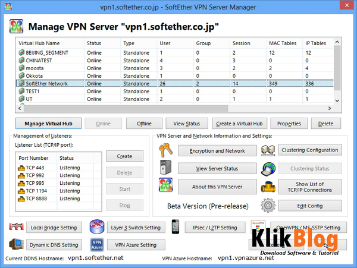The height and width of the screenshot is (268, 357).
Task: Click the keys icon beside Encryption and Network
Action: coord(165,150)
